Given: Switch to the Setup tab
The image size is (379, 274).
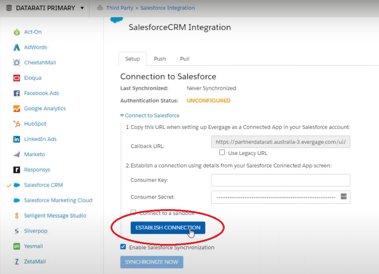Looking at the screenshot, I should (x=132, y=59).
